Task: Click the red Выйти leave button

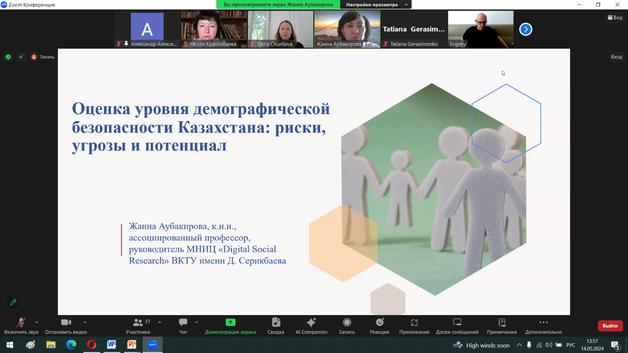Action: [610, 326]
